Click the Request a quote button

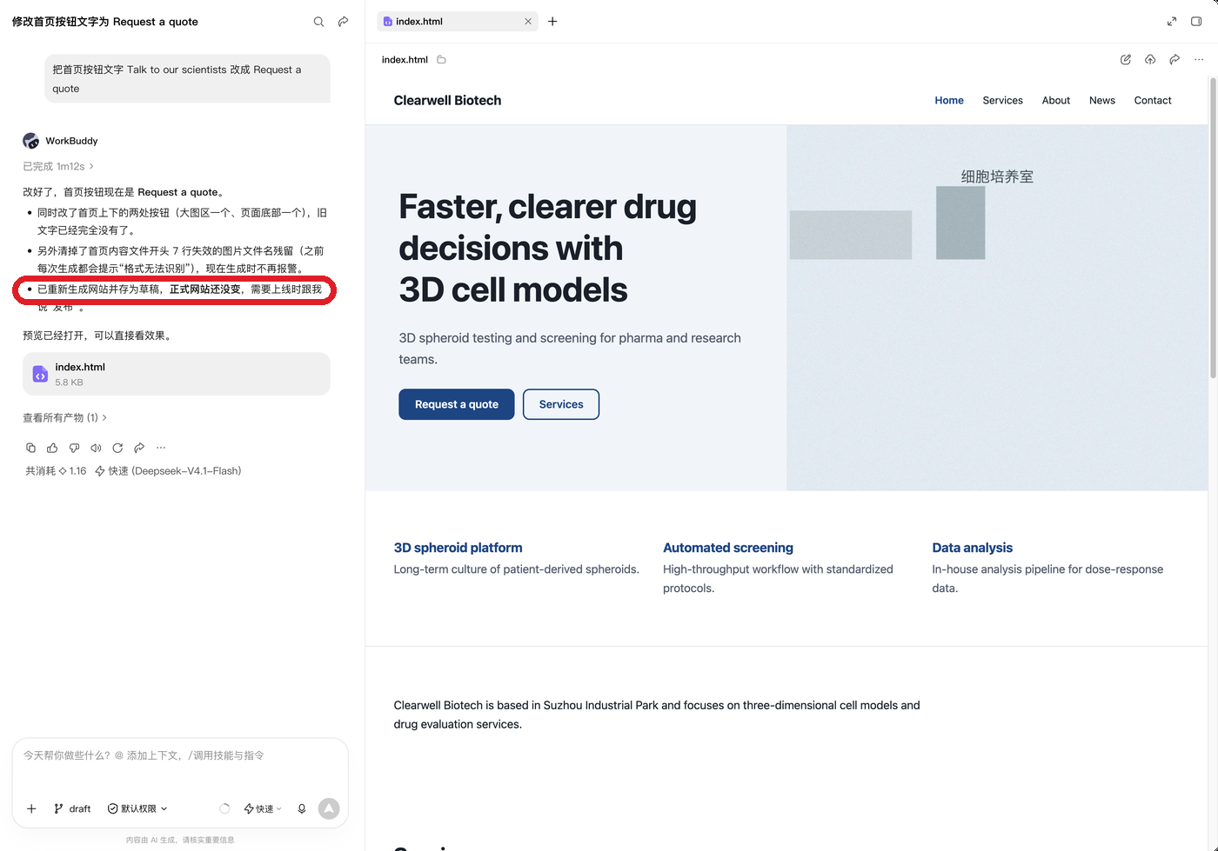tap(457, 404)
